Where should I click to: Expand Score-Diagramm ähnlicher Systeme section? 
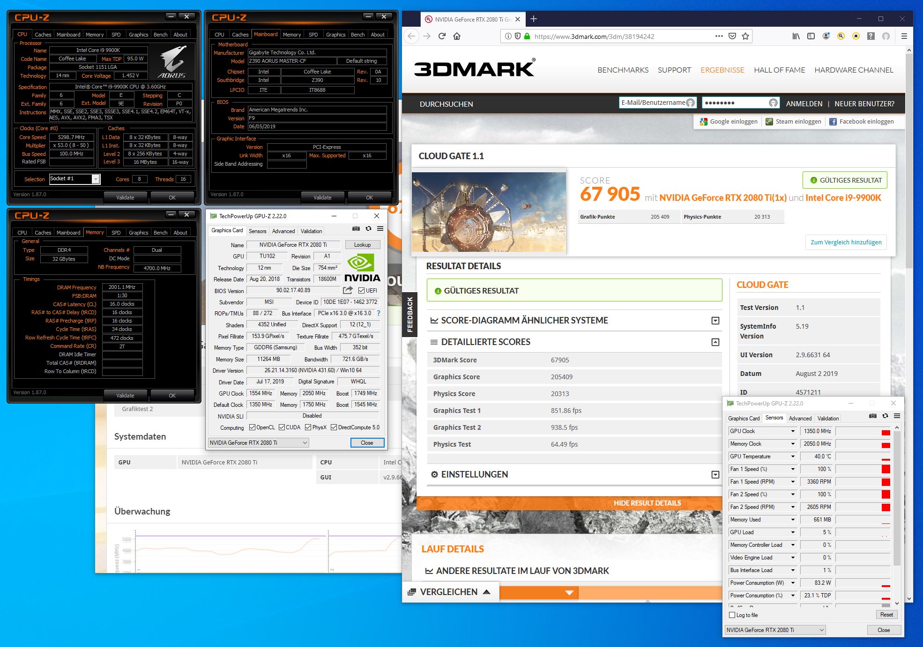coord(715,321)
